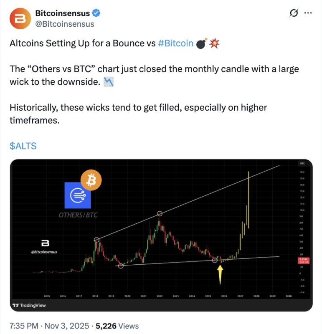The image size is (322, 334).
Task: Click the red price tag on the chart axis
Action: [x=304, y=261]
